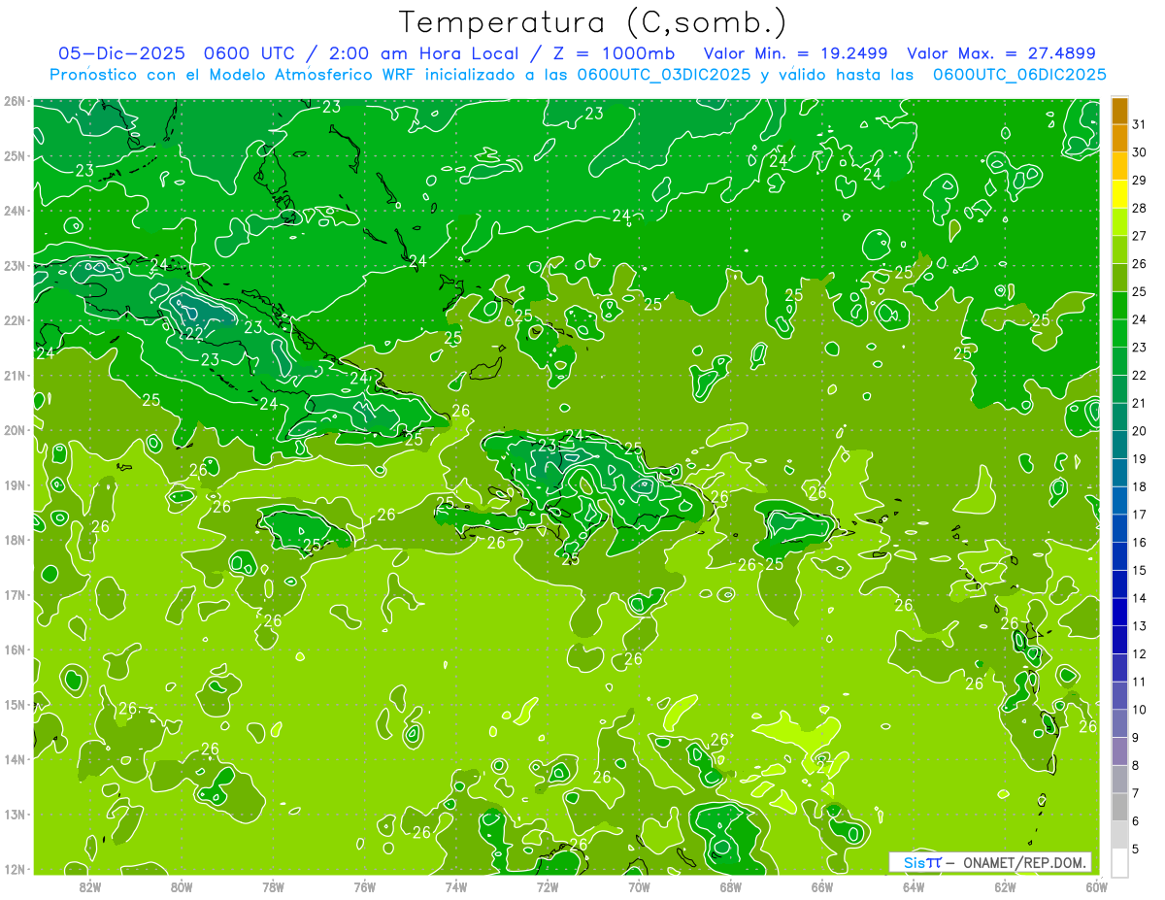The width and height of the screenshot is (1165, 900).
Task: Click the 15N latitude axis label
Action: click(x=14, y=704)
